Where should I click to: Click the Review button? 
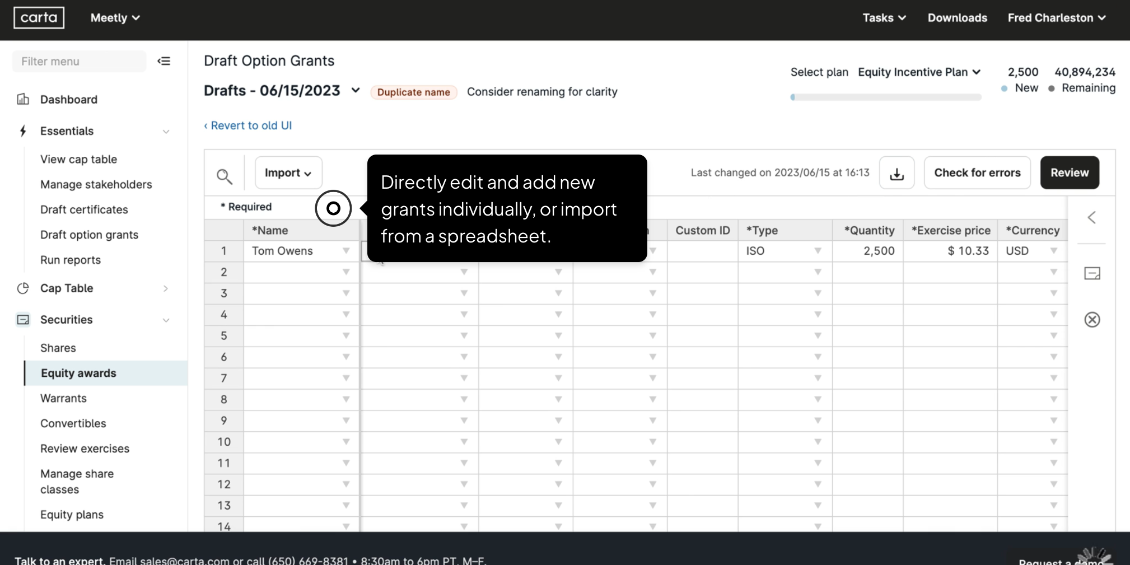pyautogui.click(x=1070, y=172)
